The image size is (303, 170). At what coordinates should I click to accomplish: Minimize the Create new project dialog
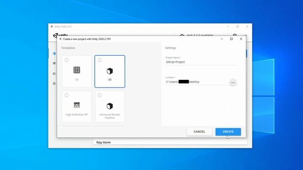point(222,39)
